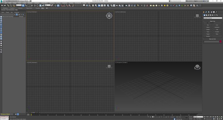
Task: Enable the AutoGrid checkbox
Action: (207, 23)
